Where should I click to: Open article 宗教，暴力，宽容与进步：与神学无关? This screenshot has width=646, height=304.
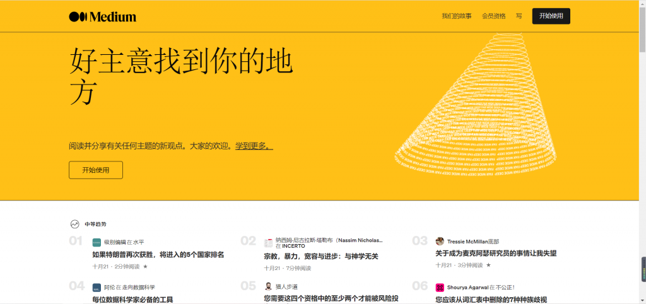[321, 256]
